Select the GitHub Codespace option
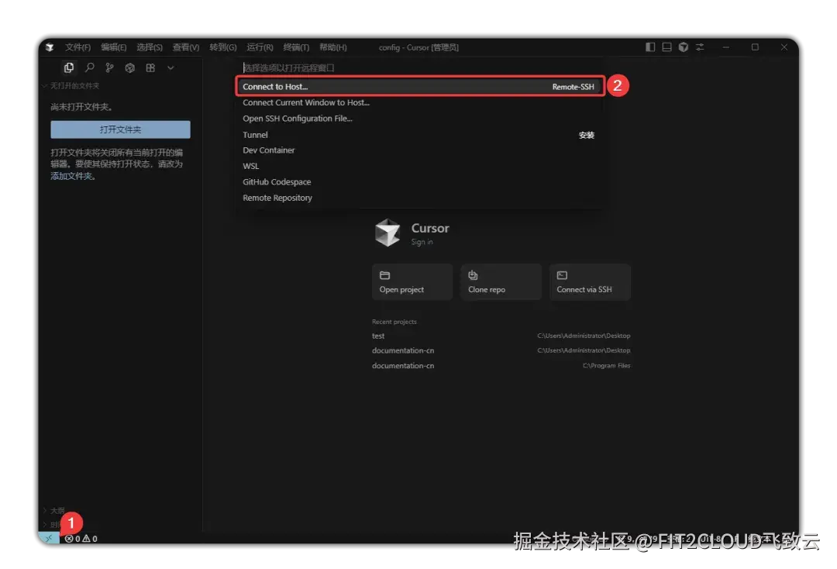 (420, 182)
